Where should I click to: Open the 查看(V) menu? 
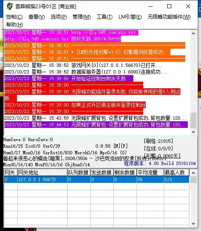37,17
